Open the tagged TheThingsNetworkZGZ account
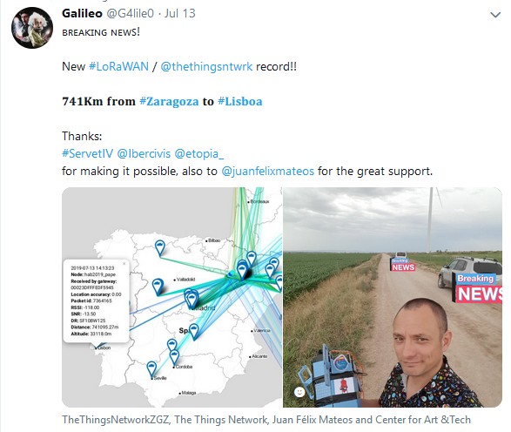 click(x=116, y=420)
